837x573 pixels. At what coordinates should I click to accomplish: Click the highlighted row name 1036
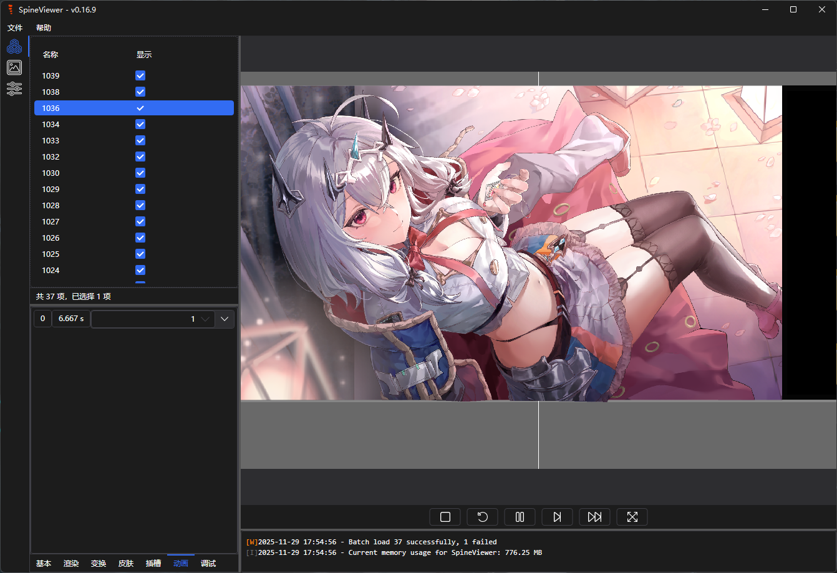(x=51, y=108)
